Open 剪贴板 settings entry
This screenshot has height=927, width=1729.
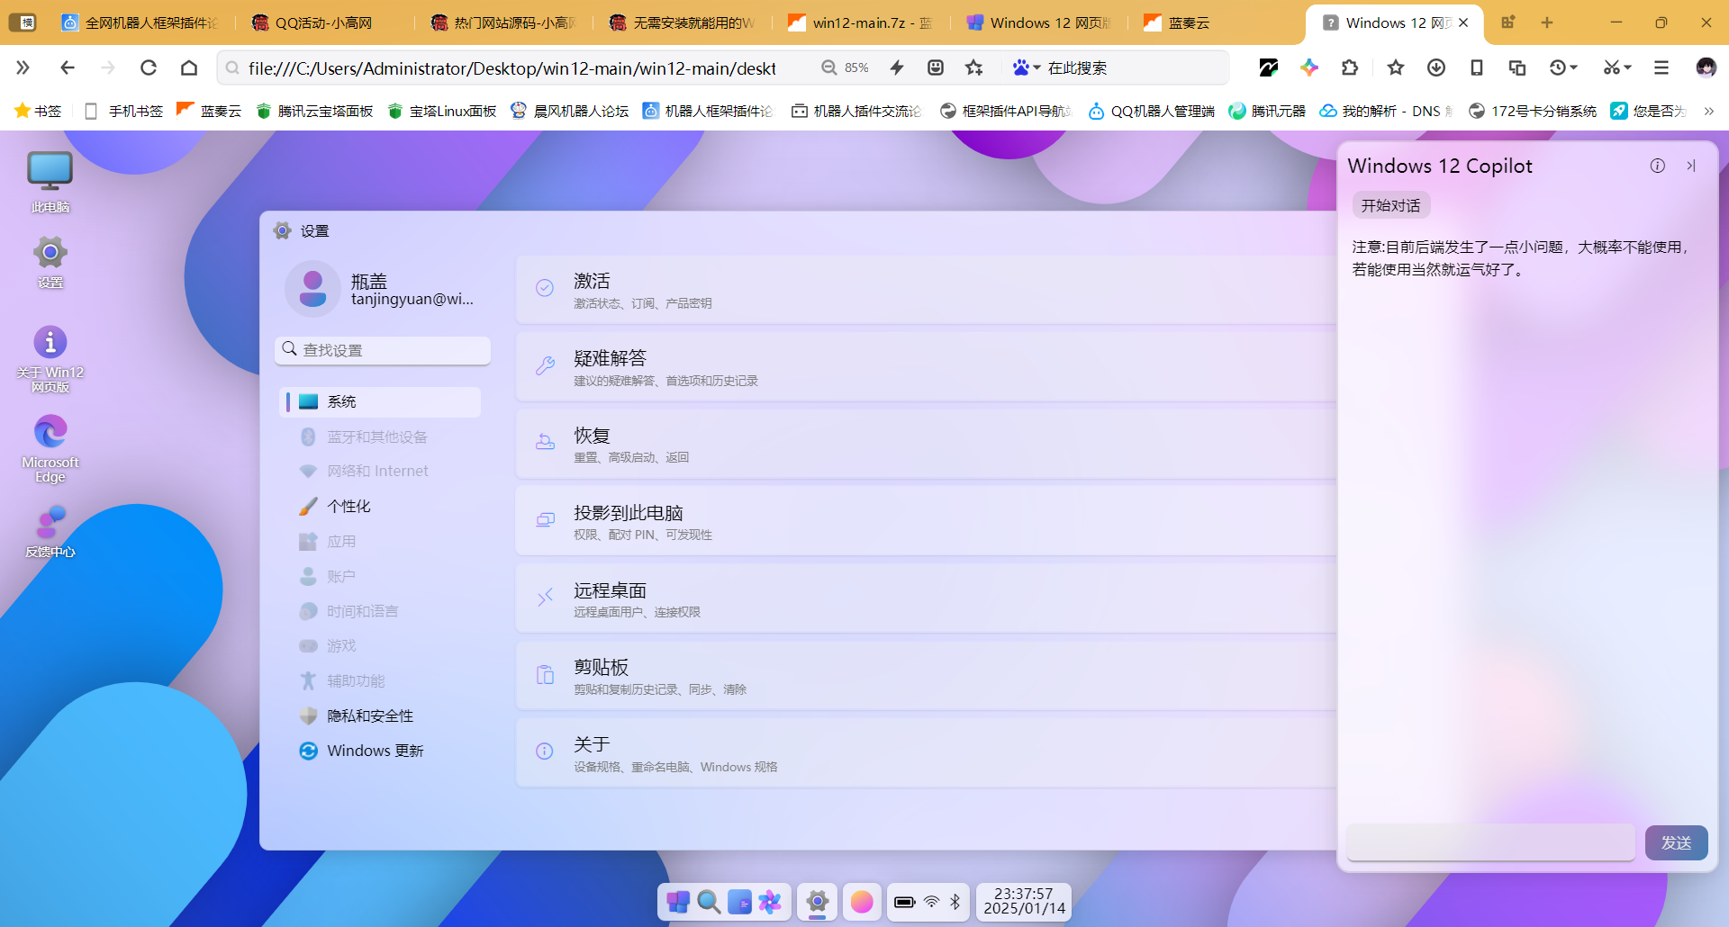coord(926,676)
